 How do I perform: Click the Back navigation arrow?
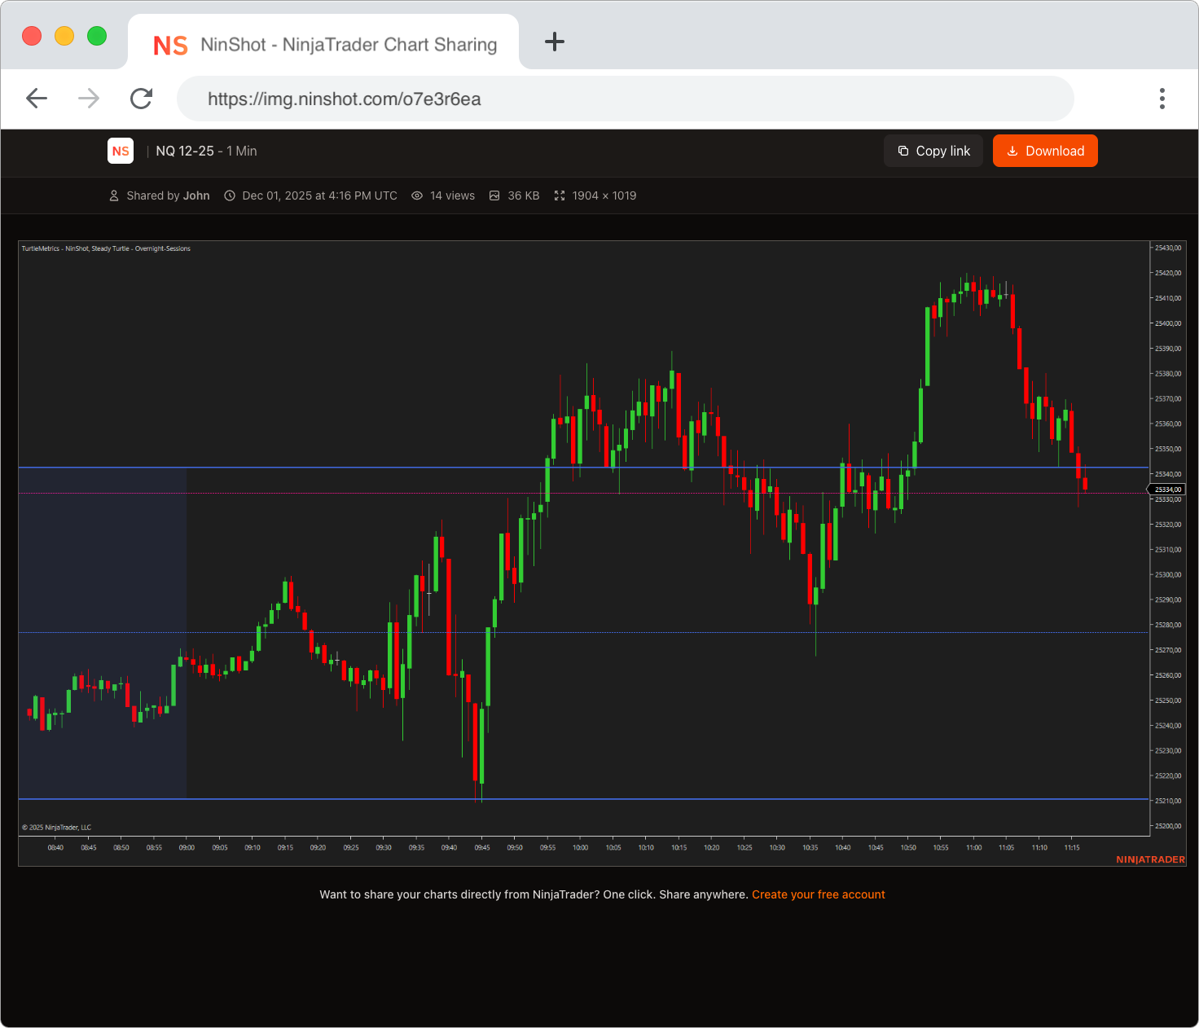point(37,98)
